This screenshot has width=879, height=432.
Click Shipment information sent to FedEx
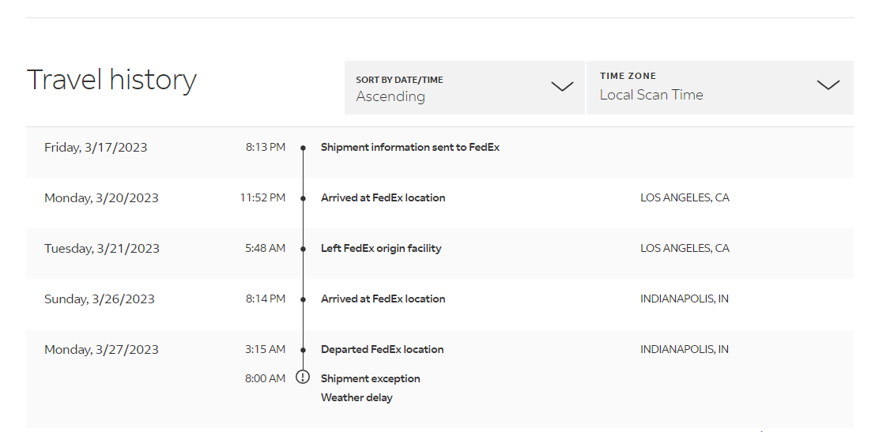tap(409, 147)
